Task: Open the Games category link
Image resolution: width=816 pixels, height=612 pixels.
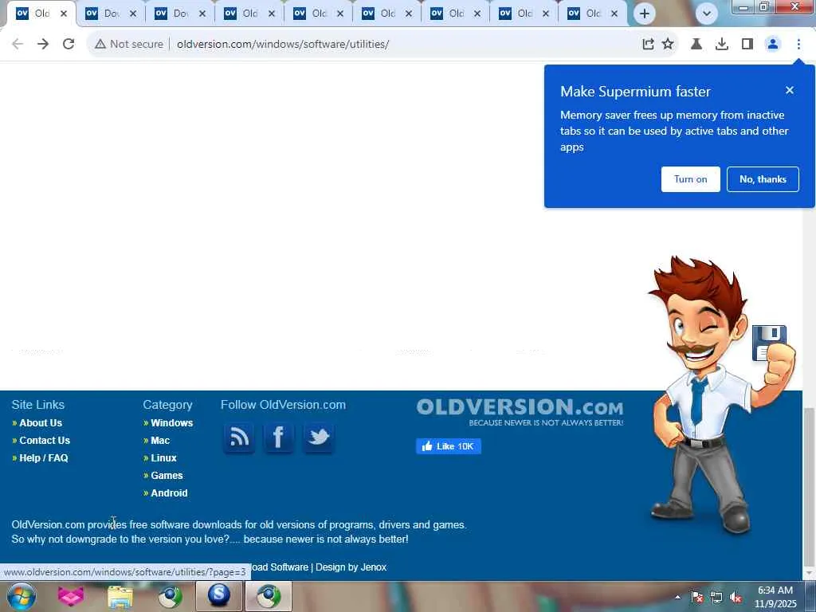Action: [167, 476]
